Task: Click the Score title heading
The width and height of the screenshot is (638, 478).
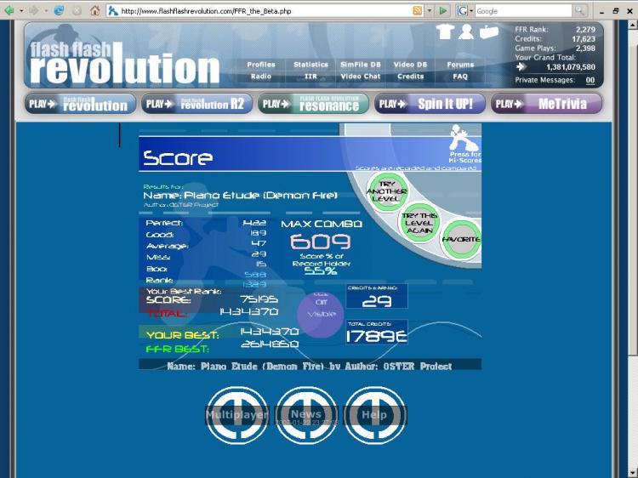Action: point(178,157)
